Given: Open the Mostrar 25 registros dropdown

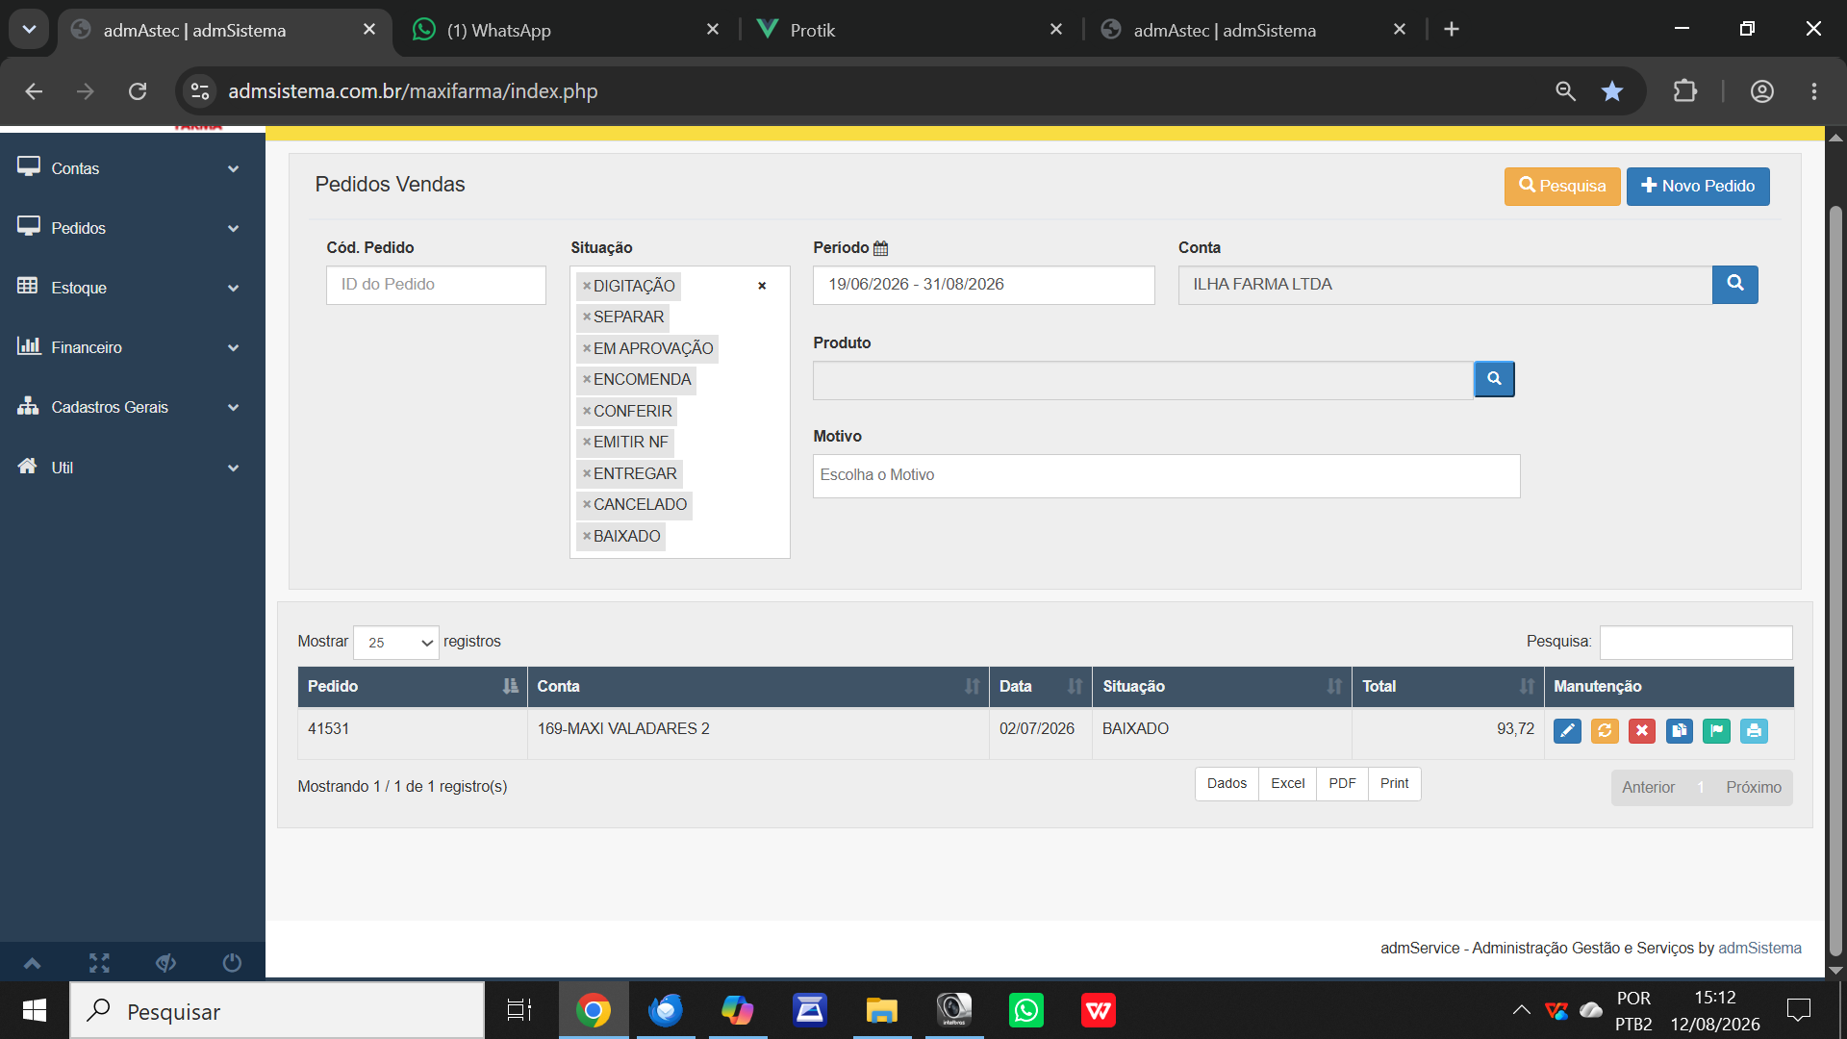Looking at the screenshot, I should pyautogui.click(x=396, y=643).
